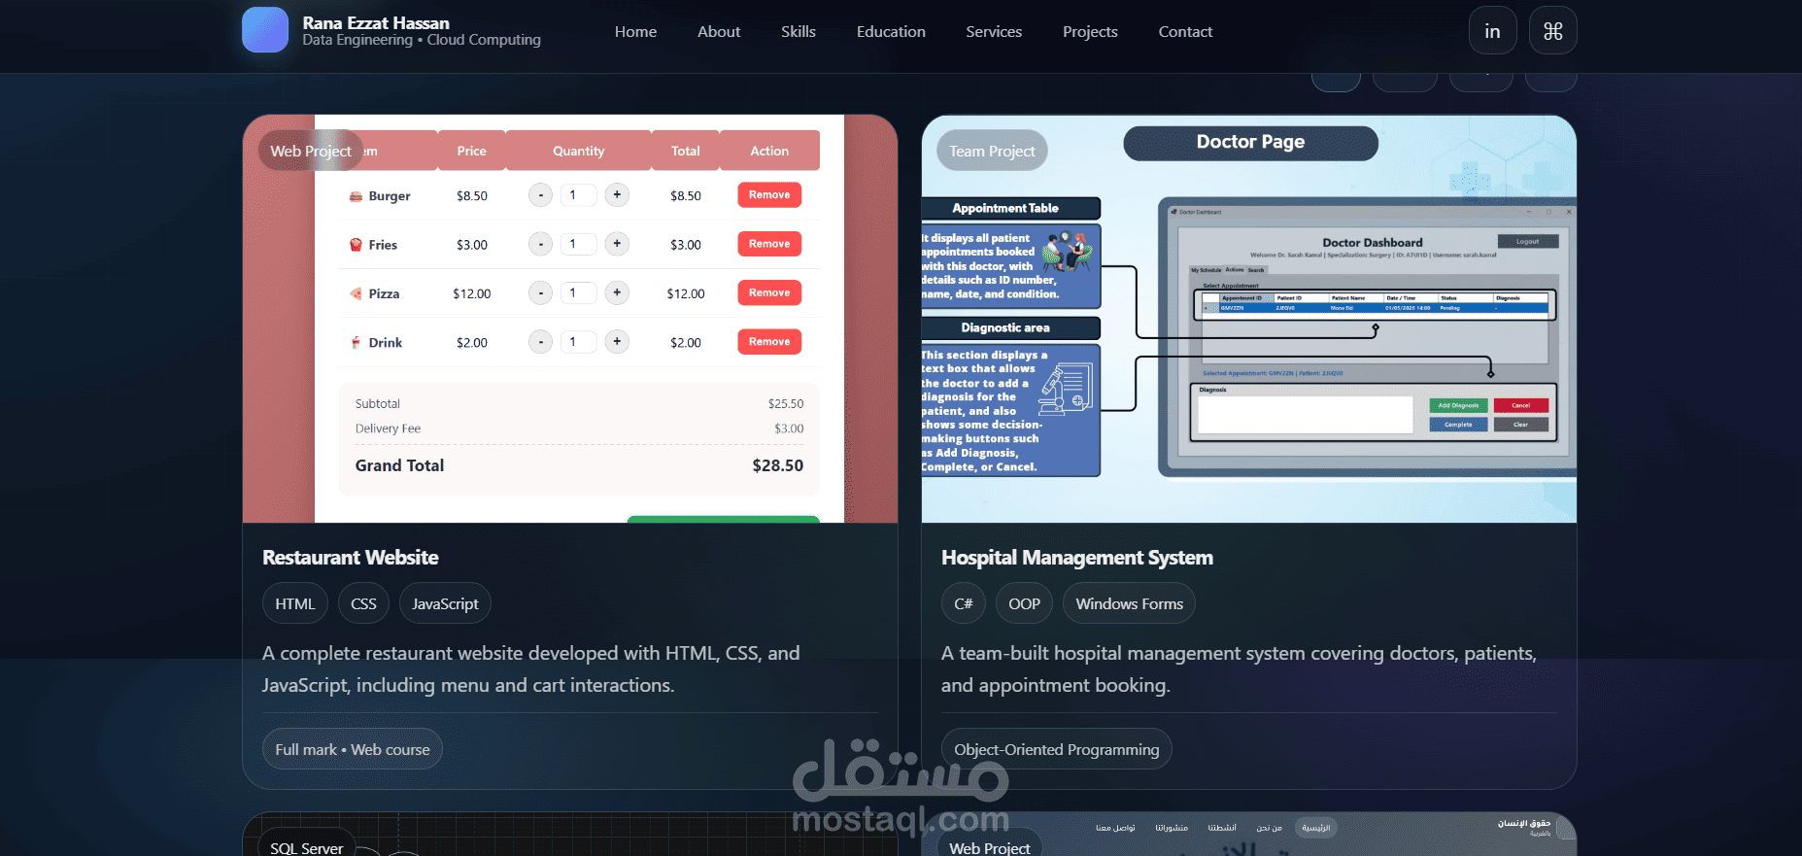Click the Object-Oriented Programming badge
1802x856 pixels.
[x=1057, y=749]
